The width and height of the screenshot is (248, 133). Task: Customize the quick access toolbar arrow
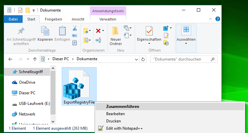coord(34,11)
